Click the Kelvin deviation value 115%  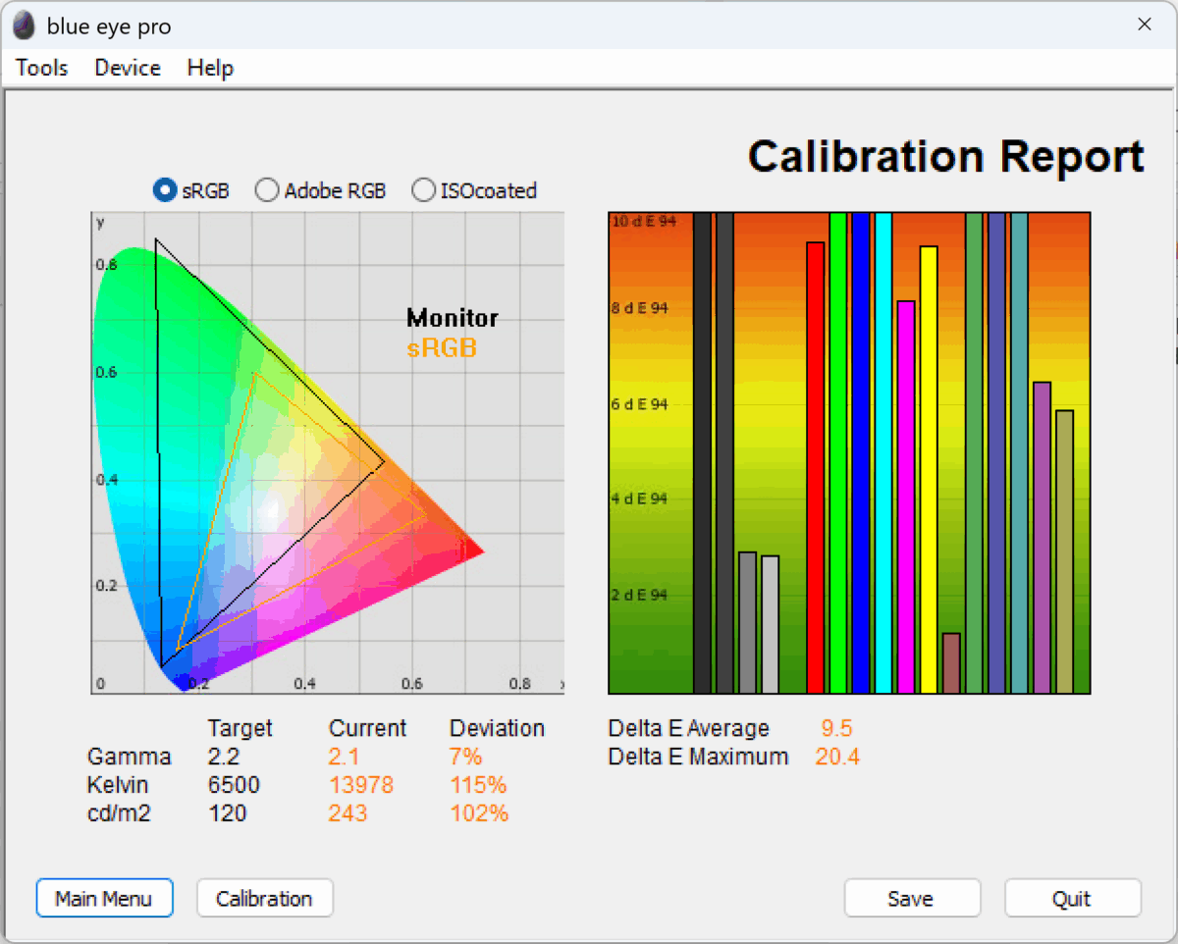[x=478, y=785]
